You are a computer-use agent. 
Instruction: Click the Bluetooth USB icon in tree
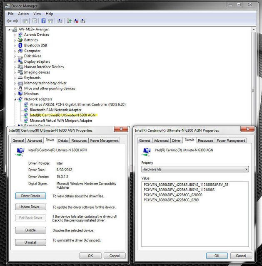(x=20, y=45)
